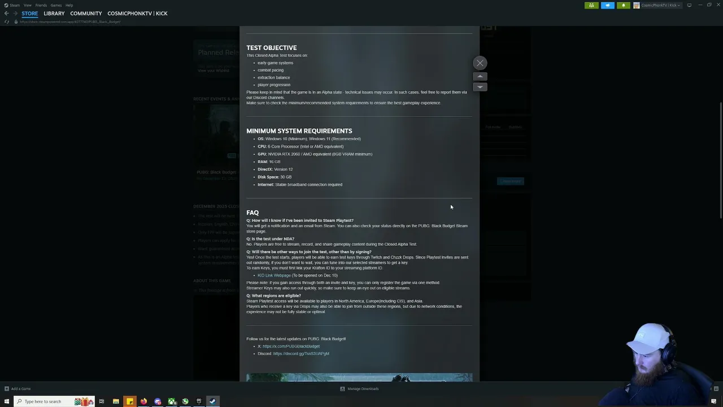723x407 pixels.
Task: Click the 'DirectX: Version 12' line
Action: pos(275,169)
